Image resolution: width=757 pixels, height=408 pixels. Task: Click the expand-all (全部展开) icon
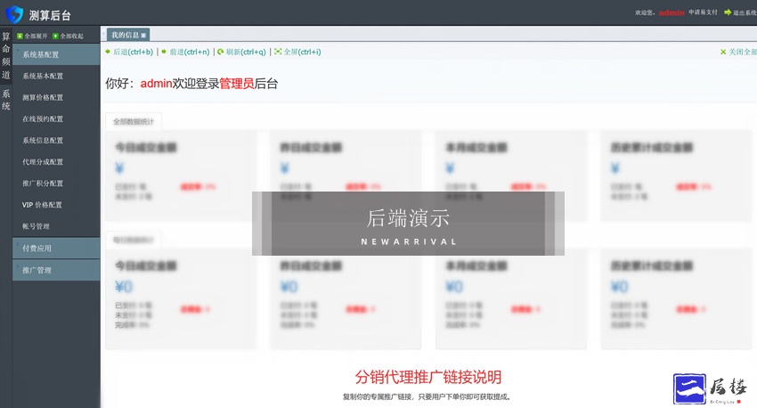pos(19,37)
